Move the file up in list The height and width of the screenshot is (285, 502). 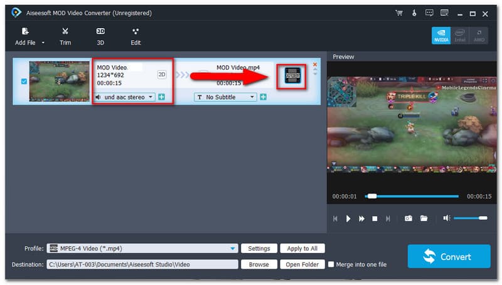[x=315, y=70]
